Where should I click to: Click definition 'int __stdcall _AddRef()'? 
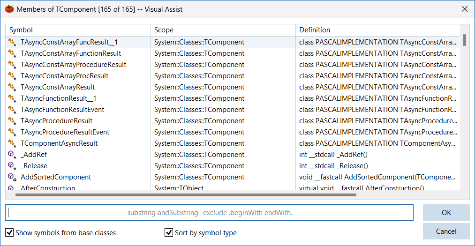coord(333,154)
